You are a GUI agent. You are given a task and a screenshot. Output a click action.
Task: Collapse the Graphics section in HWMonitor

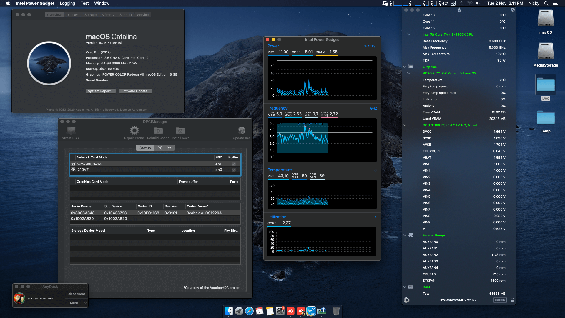[x=405, y=67]
